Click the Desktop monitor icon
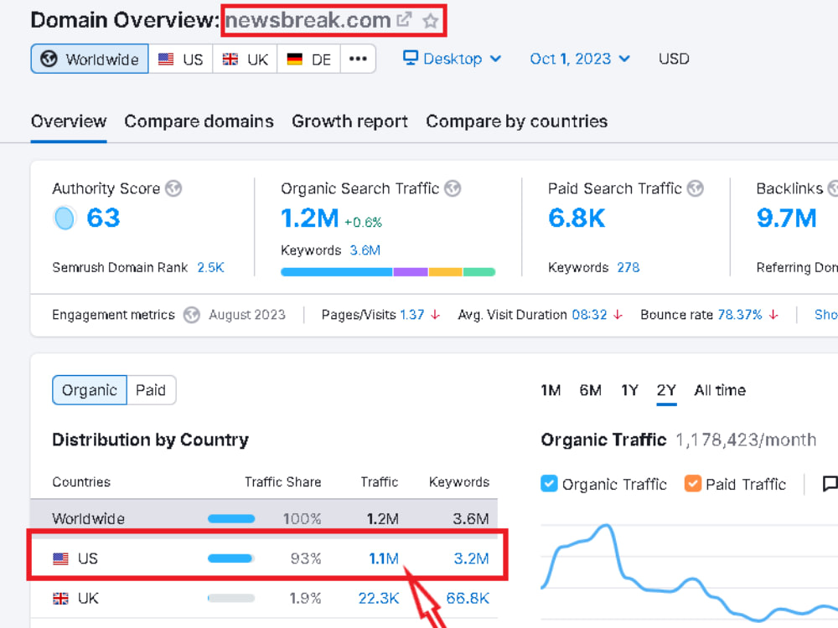 tap(410, 58)
